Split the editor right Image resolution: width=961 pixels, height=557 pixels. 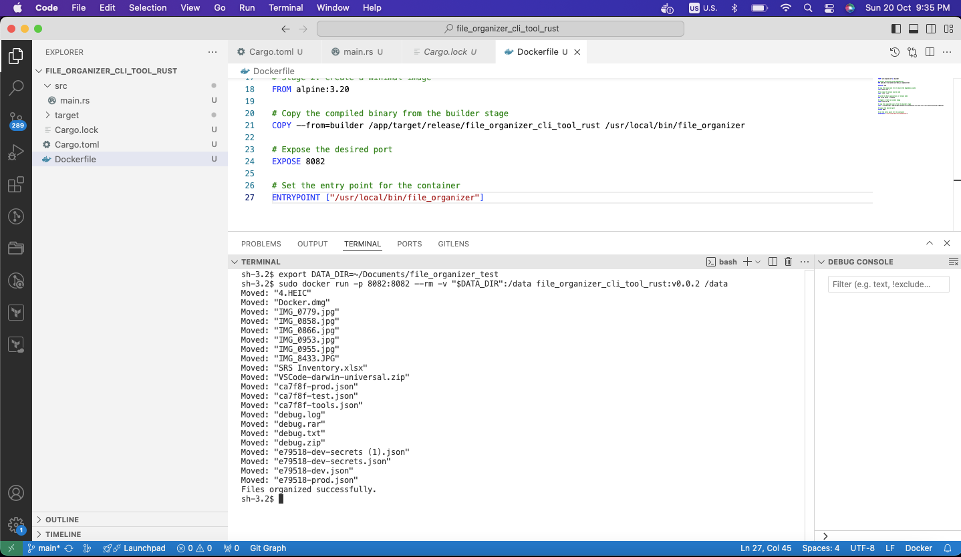930,51
